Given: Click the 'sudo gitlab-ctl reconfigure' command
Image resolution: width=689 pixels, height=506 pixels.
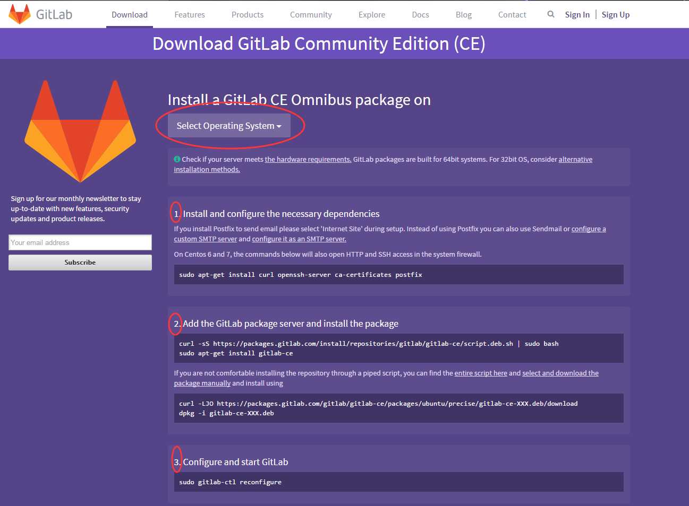Looking at the screenshot, I should tap(230, 482).
